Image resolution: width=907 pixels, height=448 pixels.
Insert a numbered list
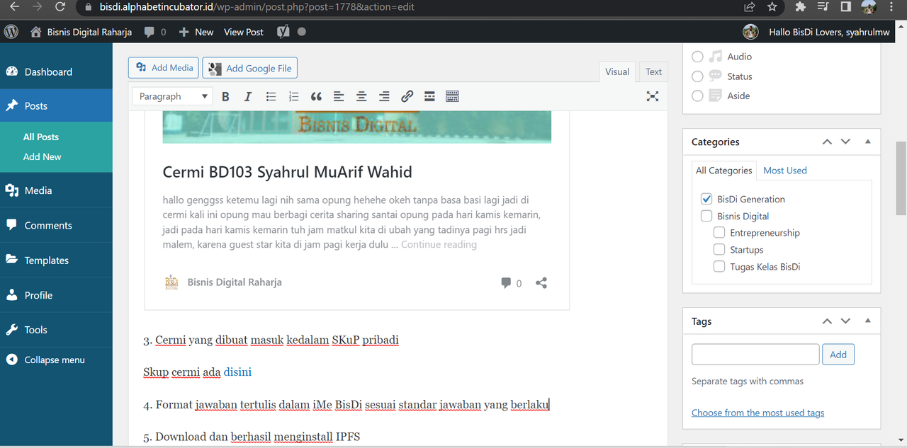(x=293, y=96)
